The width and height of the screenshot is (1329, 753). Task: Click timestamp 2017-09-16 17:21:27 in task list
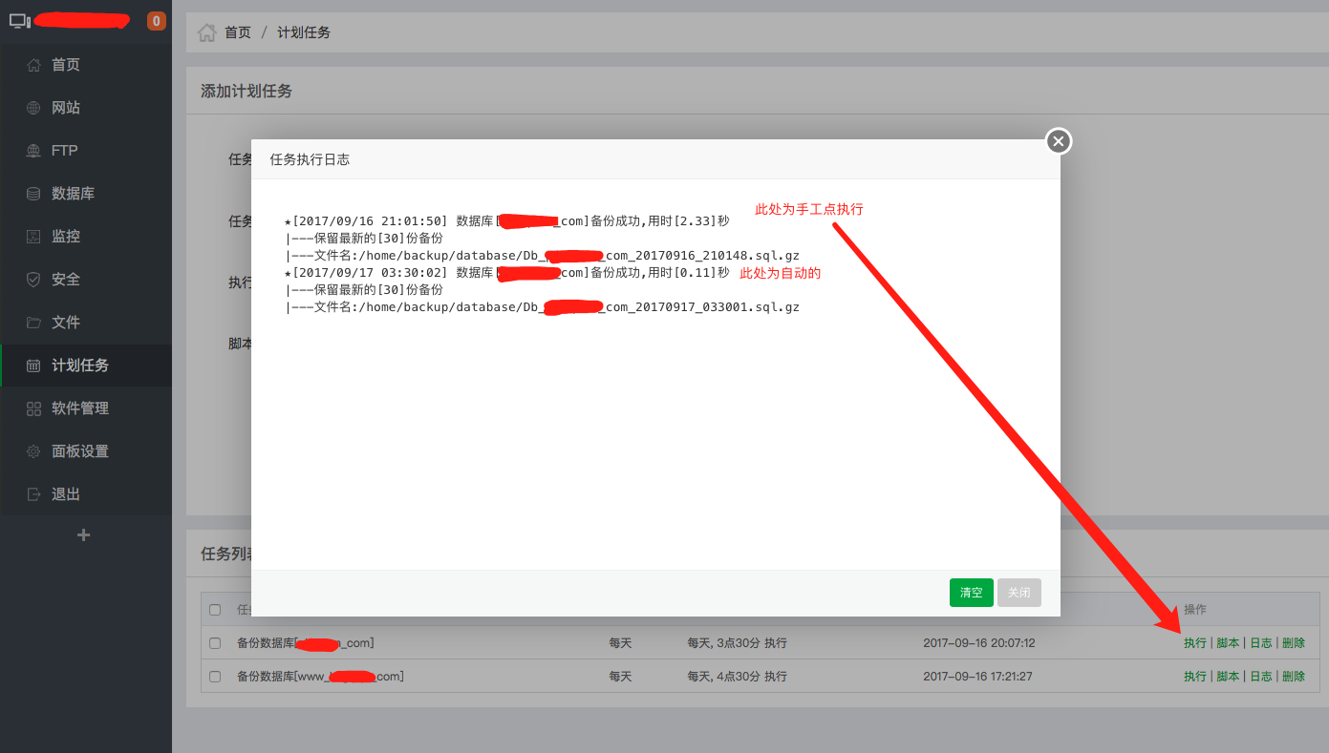click(977, 677)
